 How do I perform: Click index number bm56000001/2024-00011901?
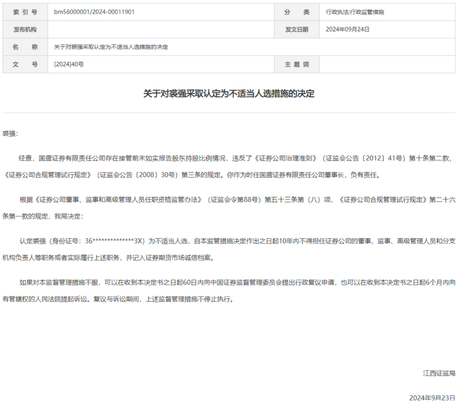tap(94, 12)
